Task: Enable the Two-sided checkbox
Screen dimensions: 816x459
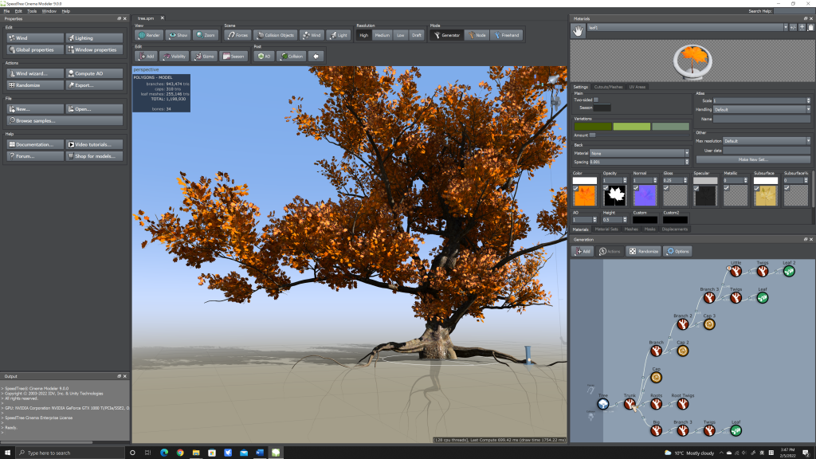Action: 596,100
